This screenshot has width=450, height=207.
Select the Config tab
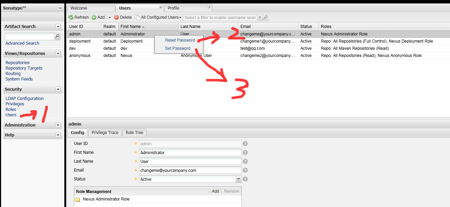click(x=78, y=133)
